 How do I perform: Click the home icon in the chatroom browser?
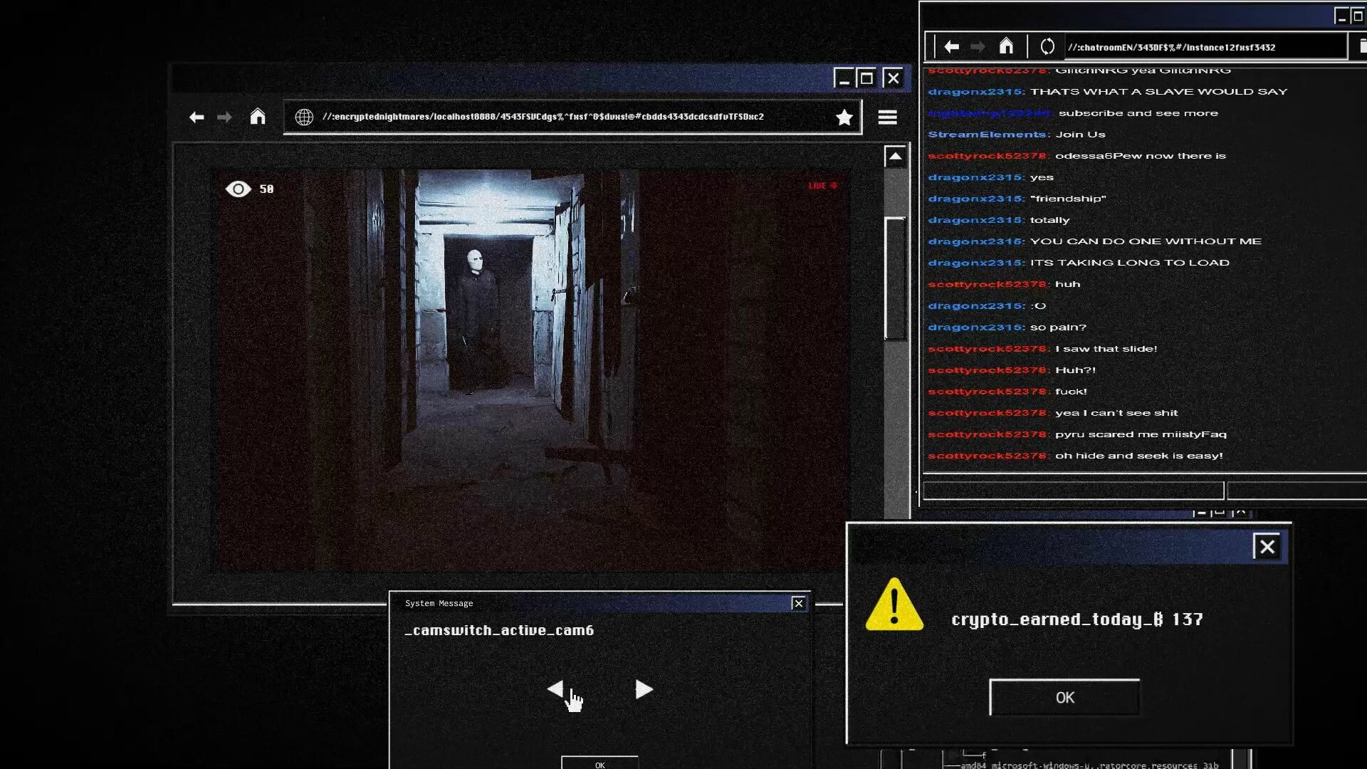(x=1007, y=46)
